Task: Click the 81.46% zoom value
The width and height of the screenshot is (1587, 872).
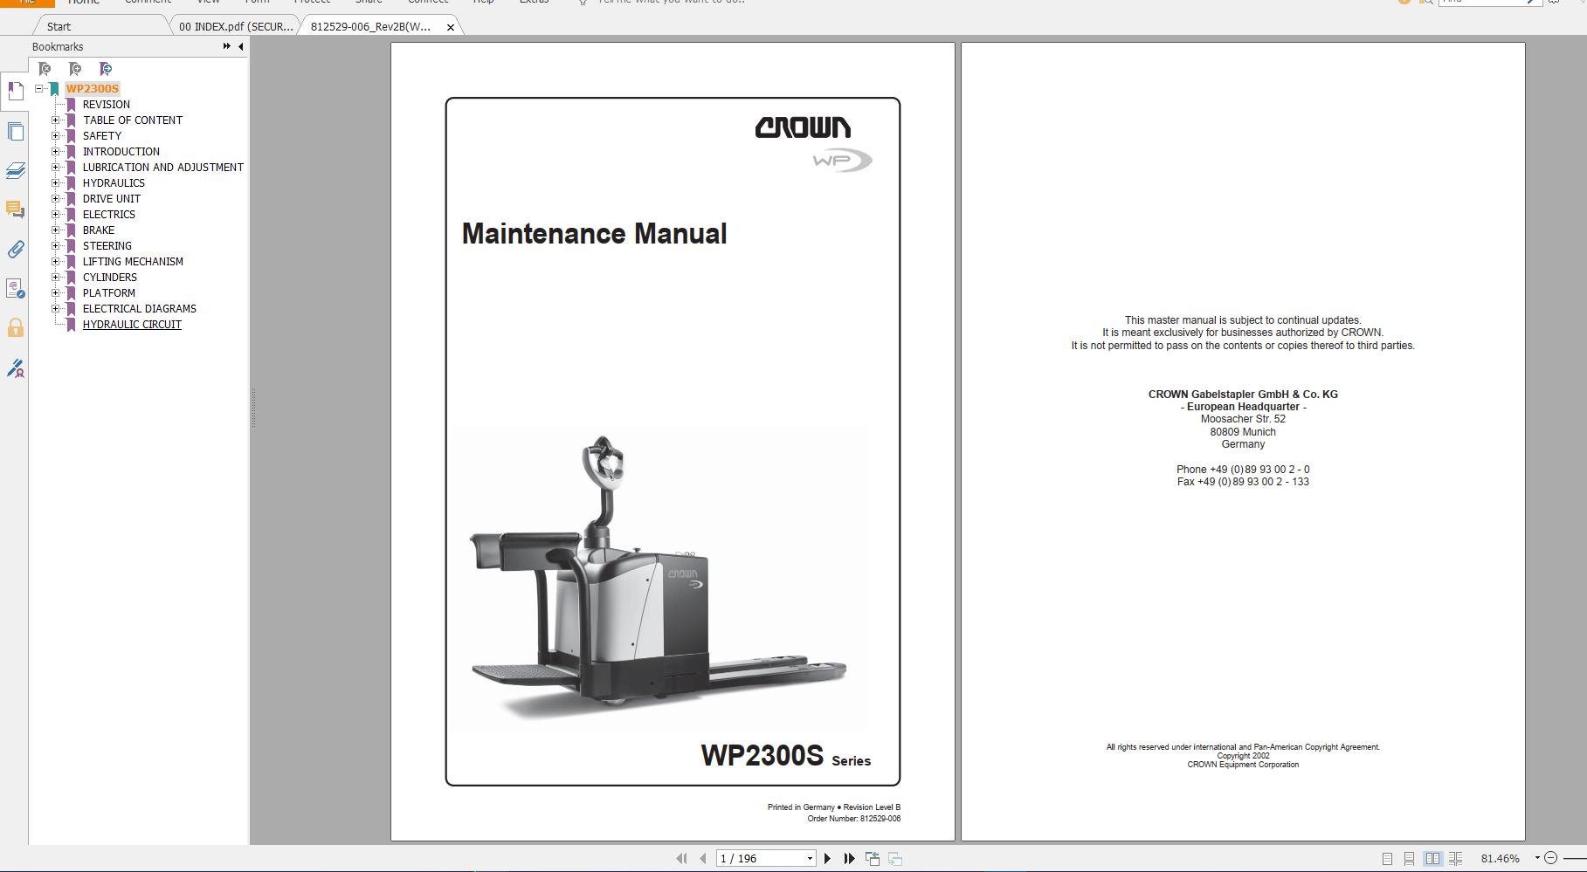Action: (x=1501, y=858)
